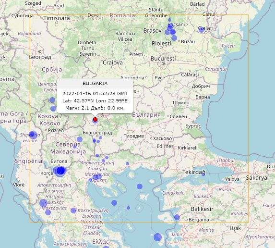Viewport: 275px width, 248px height.
Task: Click the București city label
Action: point(163,59)
